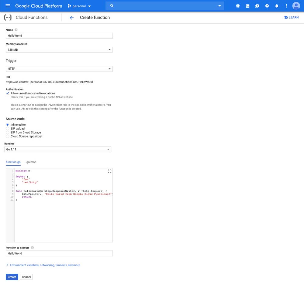Uncheck Allow unauthenticated invocations

8,93
